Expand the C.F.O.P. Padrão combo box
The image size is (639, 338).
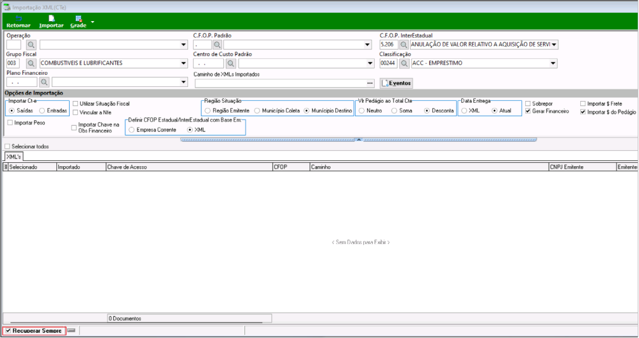pos(368,45)
